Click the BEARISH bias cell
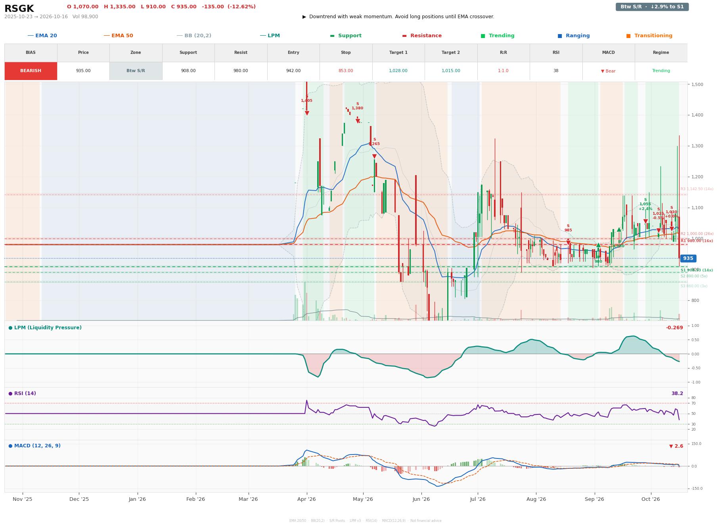Screen dimensions: 718x527 coord(31,71)
